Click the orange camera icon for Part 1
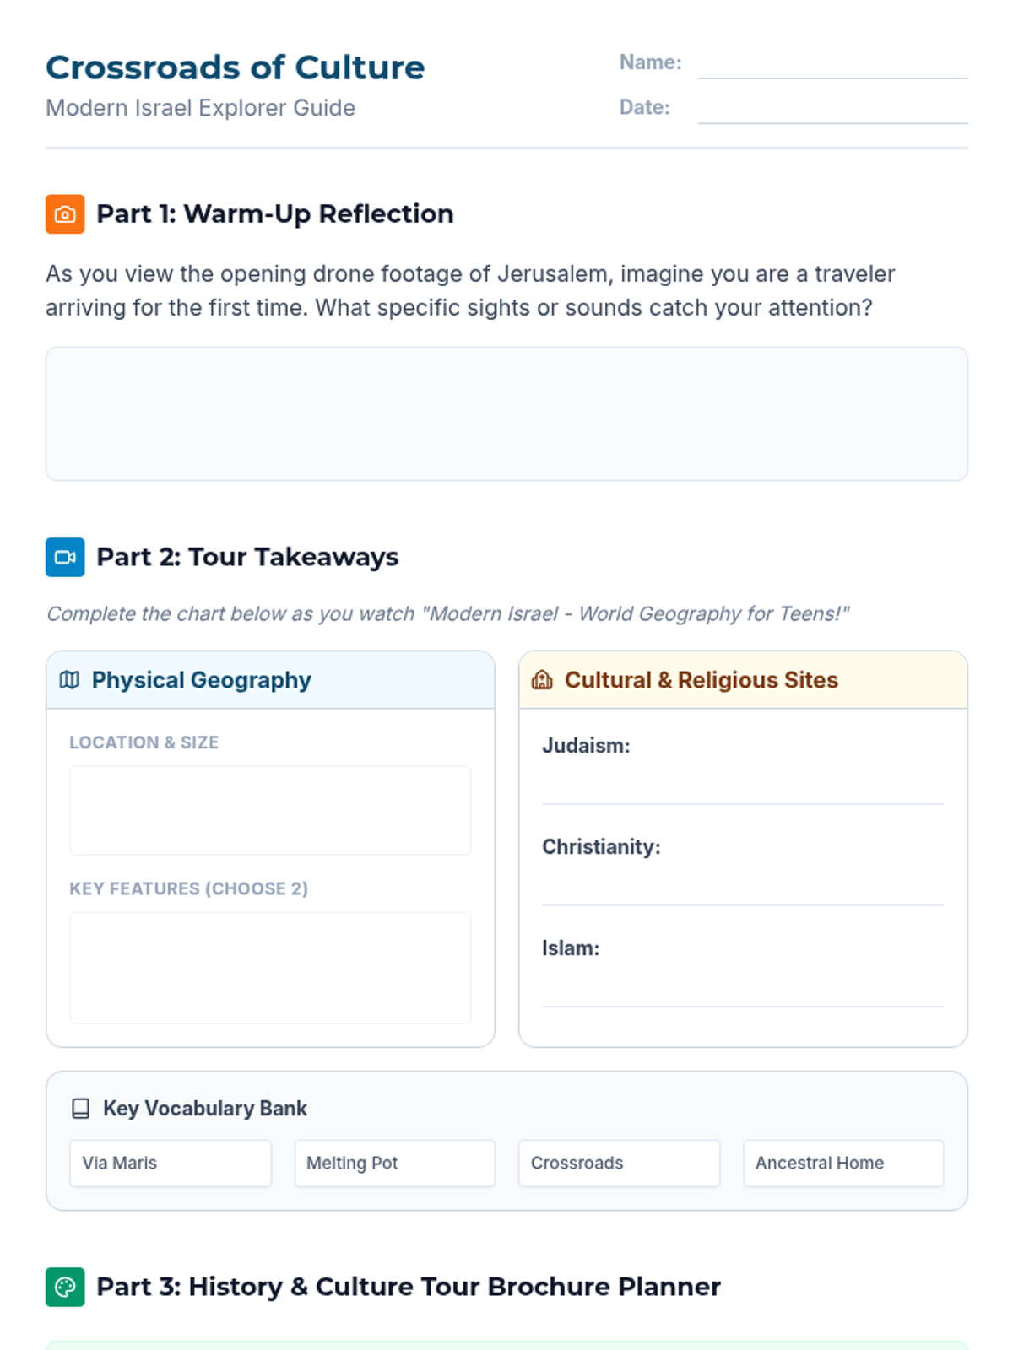This screenshot has width=1013, height=1350. pyautogui.click(x=65, y=214)
